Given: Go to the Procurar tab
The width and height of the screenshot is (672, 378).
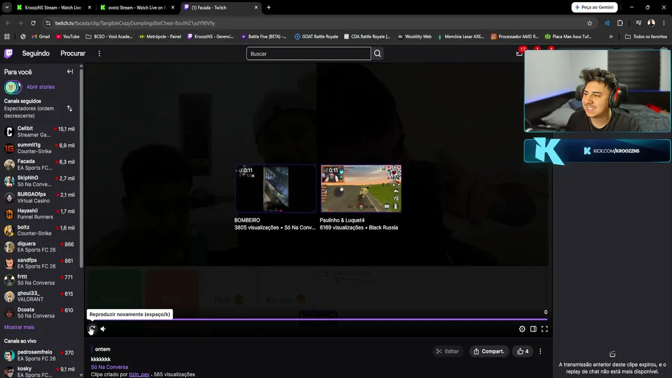Looking at the screenshot, I should [x=73, y=54].
